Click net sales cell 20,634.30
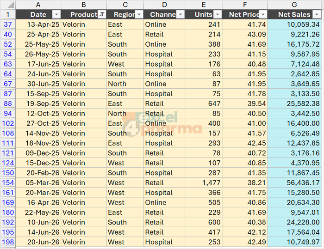The width and height of the screenshot is (324, 249). tap(294, 203)
